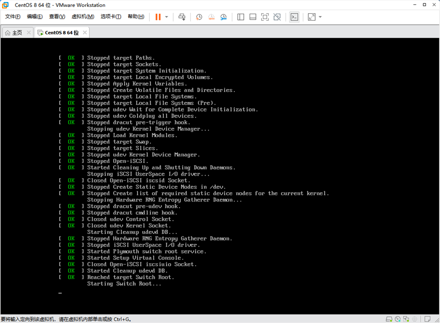Send Ctrl+Alt+Del to the virtual machine

[182, 17]
